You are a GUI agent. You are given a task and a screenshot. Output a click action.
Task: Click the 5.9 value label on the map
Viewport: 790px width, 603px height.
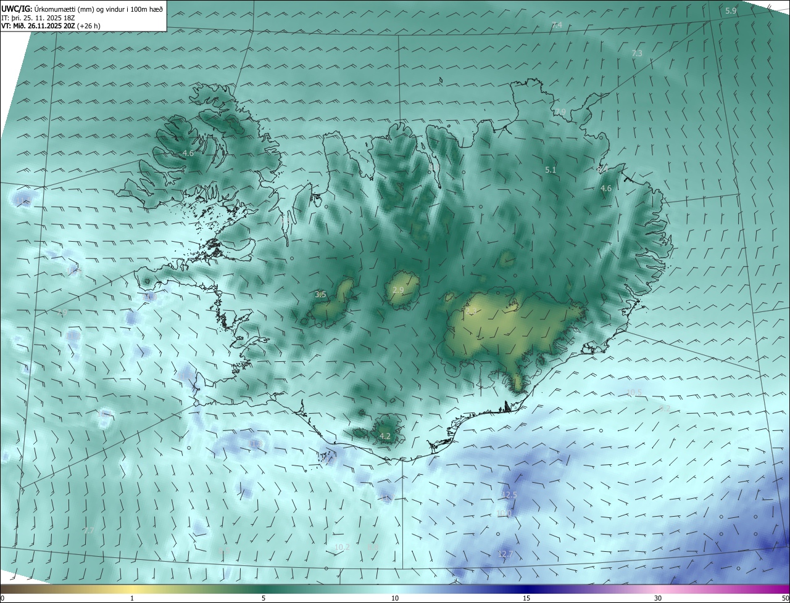tap(731, 11)
